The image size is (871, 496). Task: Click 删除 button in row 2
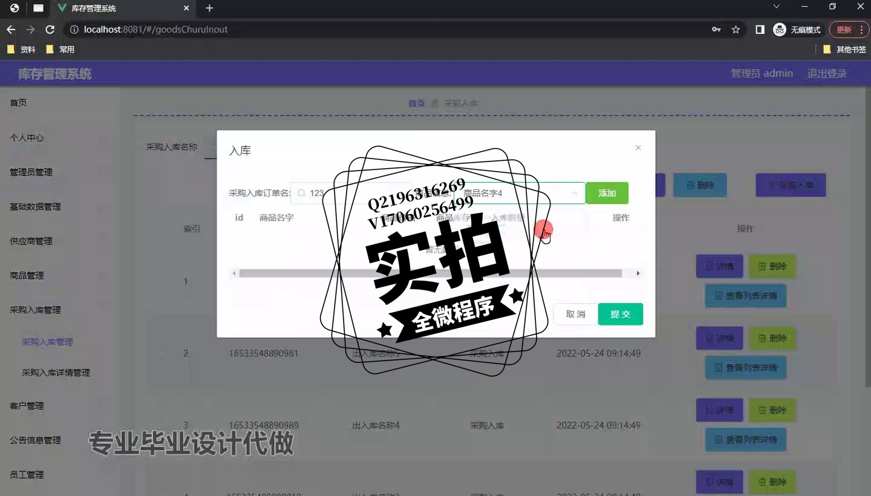pos(772,338)
